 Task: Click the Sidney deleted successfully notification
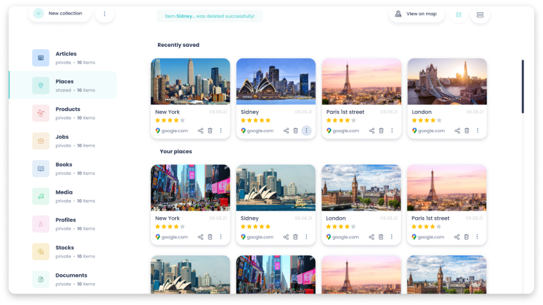[209, 16]
